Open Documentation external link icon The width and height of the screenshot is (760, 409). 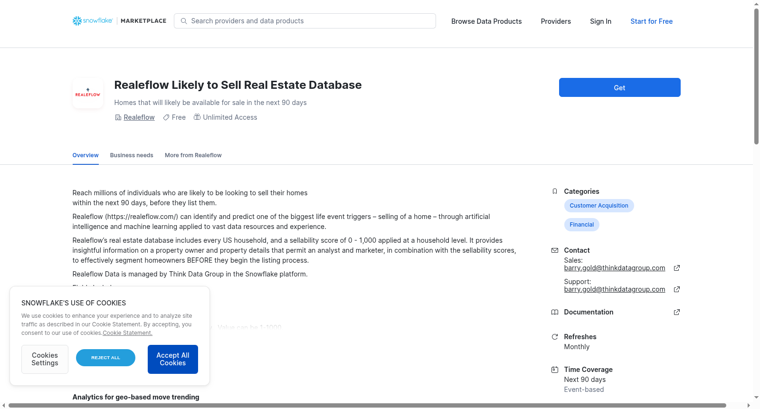coord(677,312)
